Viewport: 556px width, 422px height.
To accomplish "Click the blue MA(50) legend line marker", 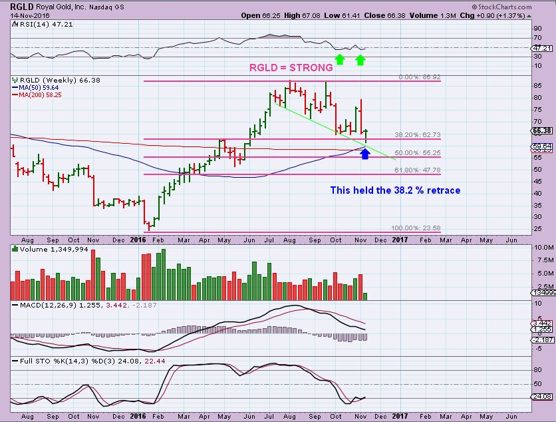I will 15,88.
